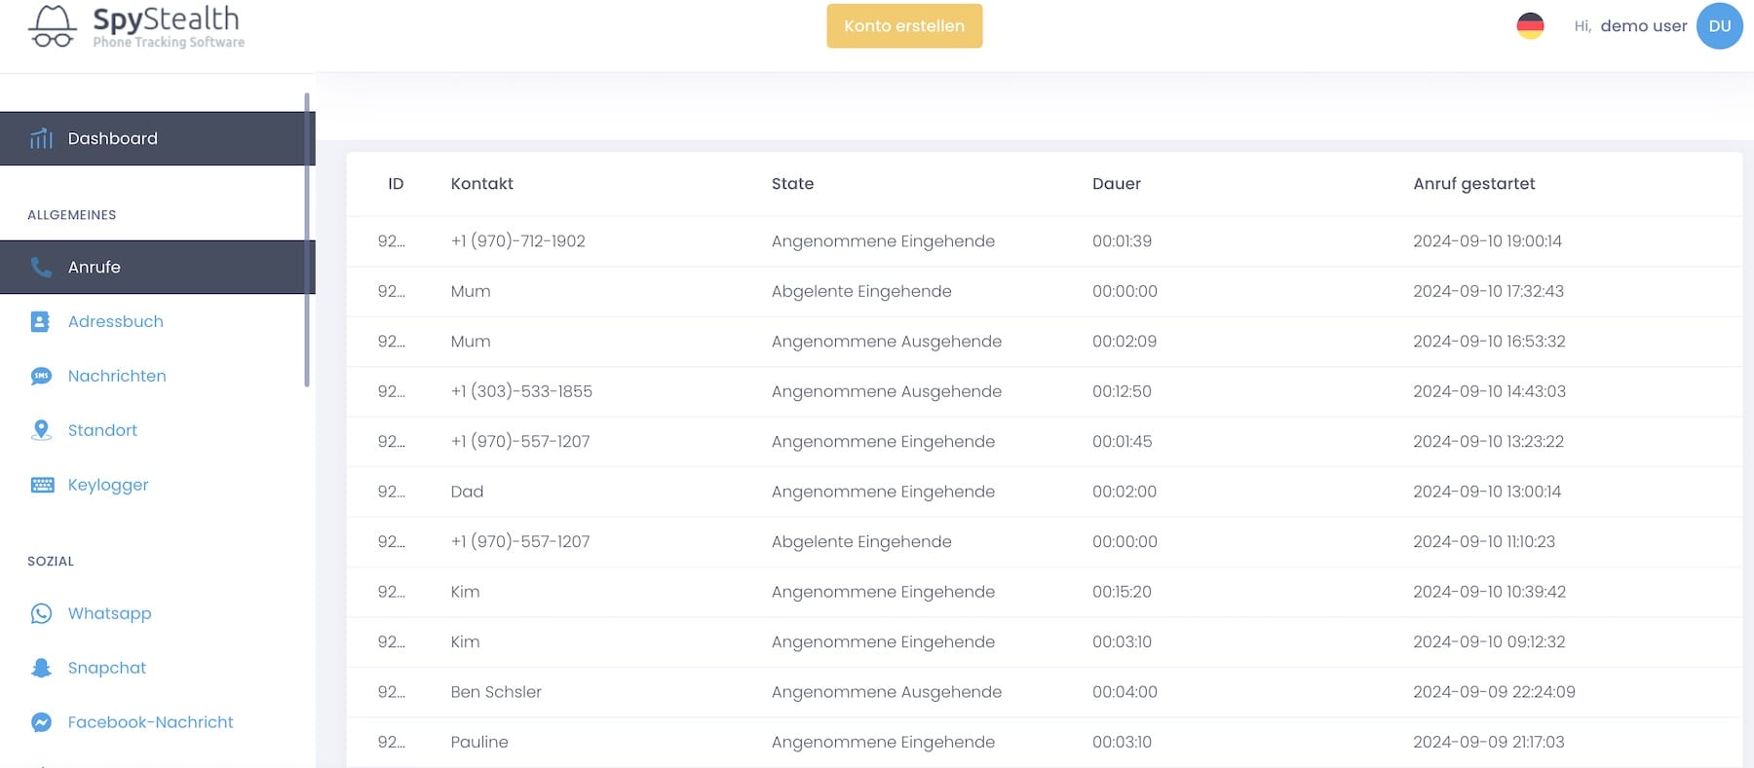
Task: Switch language via German flag icon
Action: pyautogui.click(x=1530, y=26)
